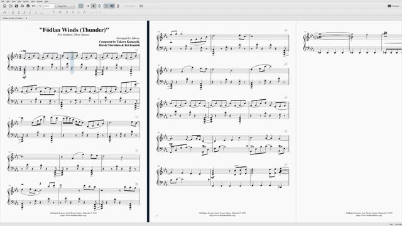This screenshot has height=226, width=402.
Task: Click the Play status text in status bar
Action: pyautogui.click(x=391, y=225)
